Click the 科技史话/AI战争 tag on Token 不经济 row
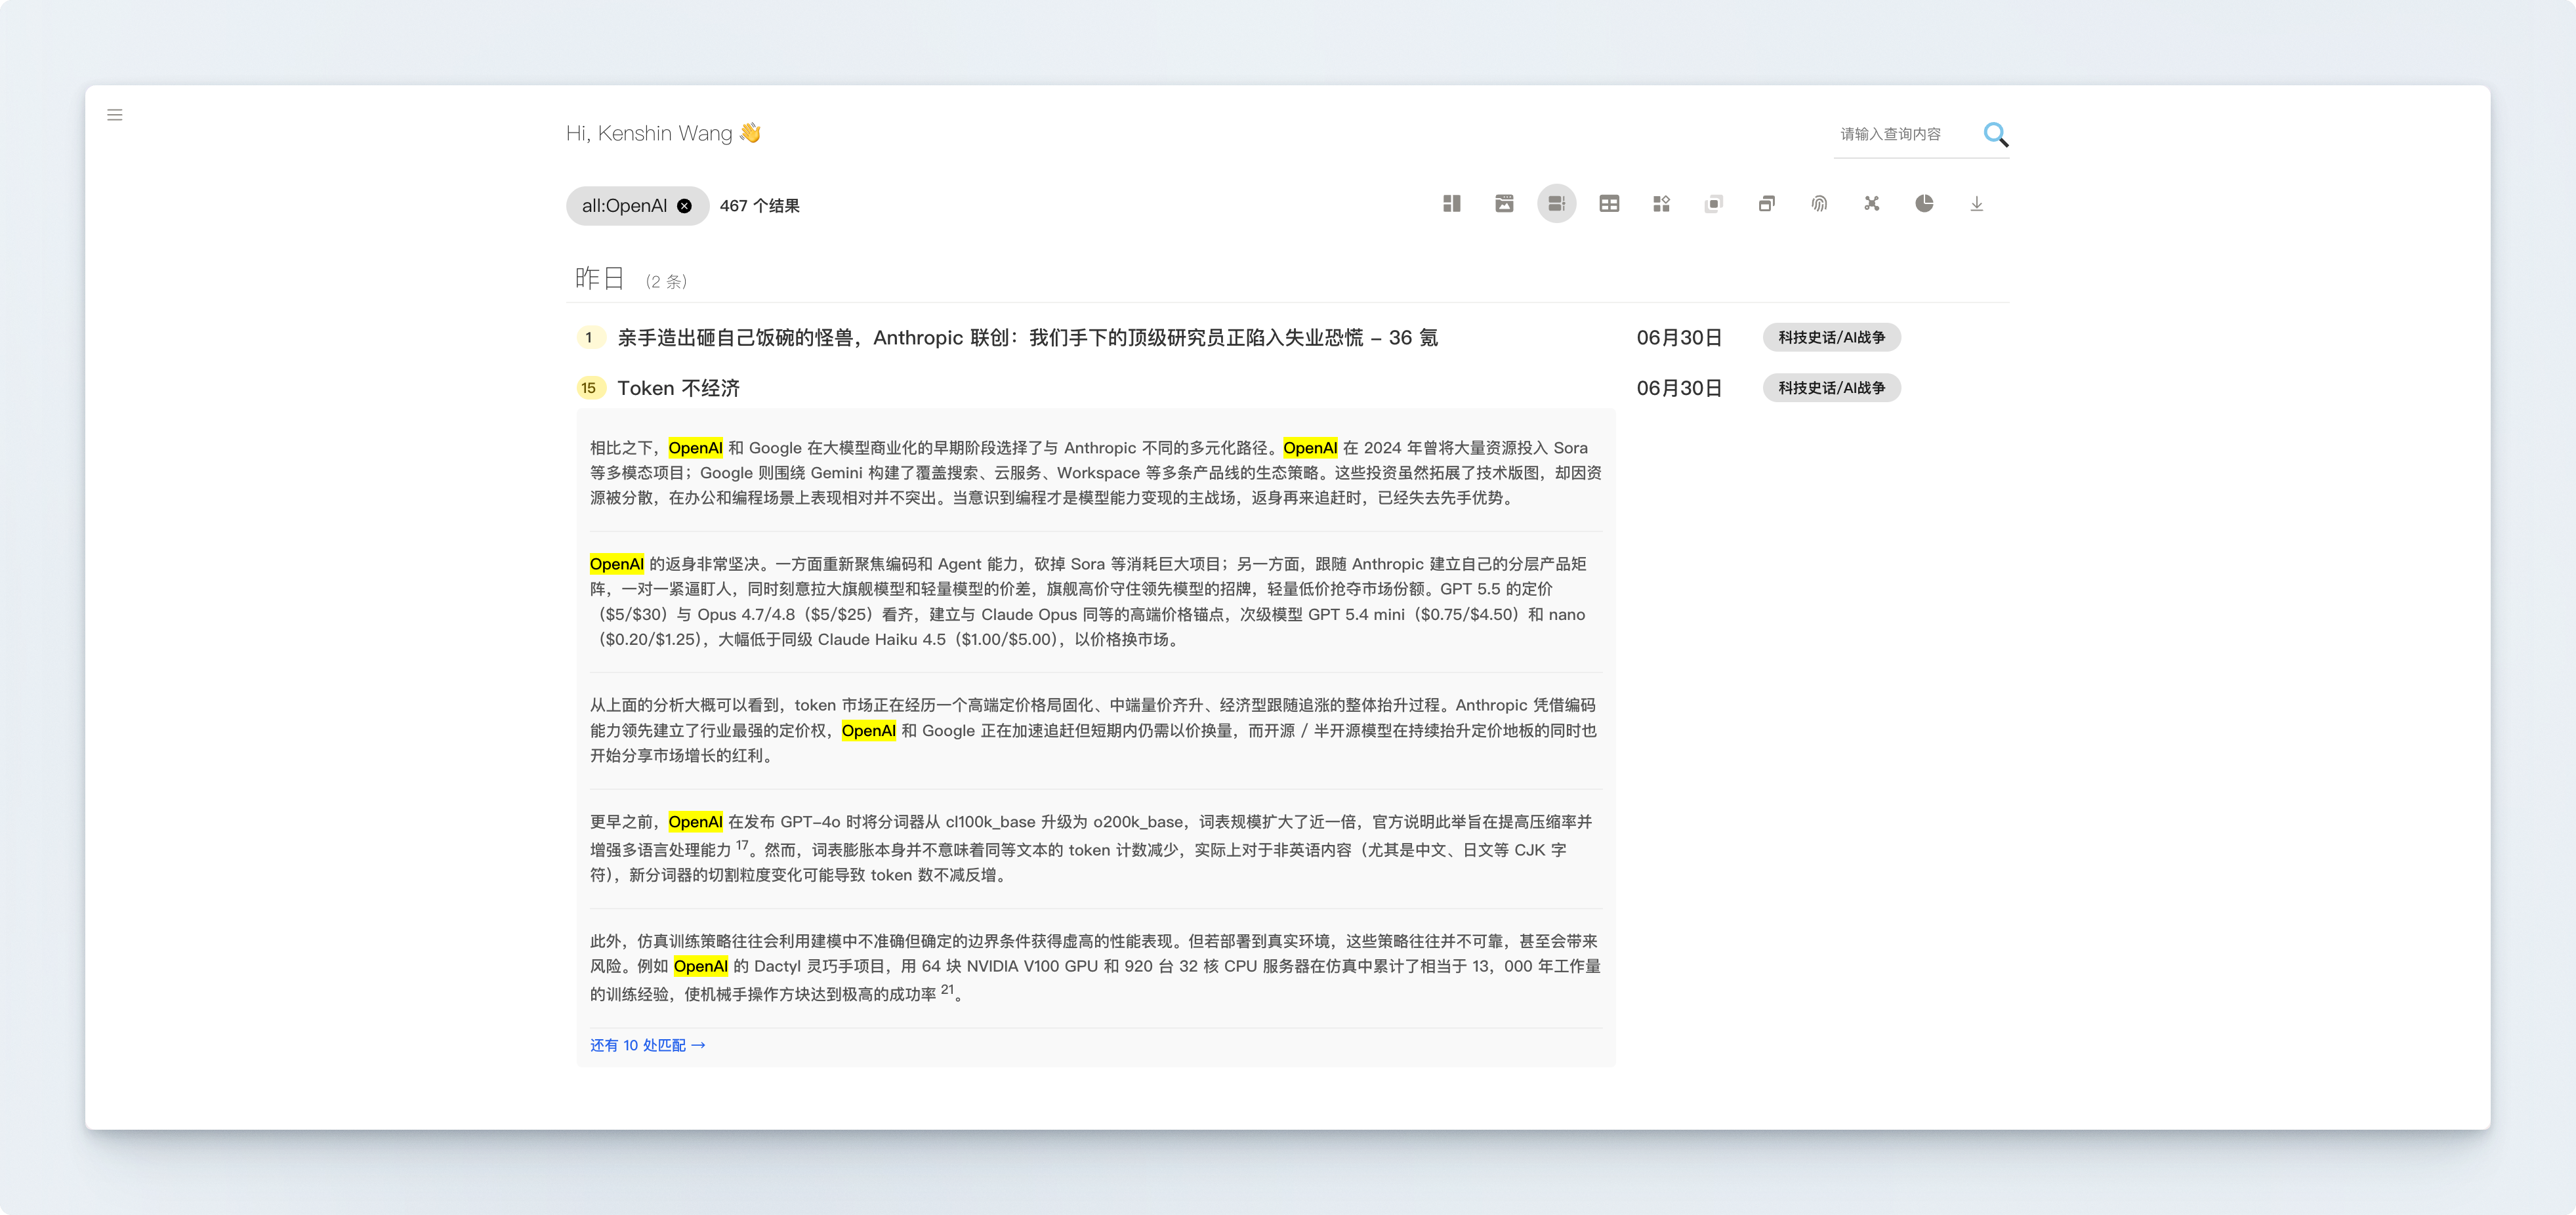Image resolution: width=2576 pixels, height=1215 pixels. tap(1831, 388)
